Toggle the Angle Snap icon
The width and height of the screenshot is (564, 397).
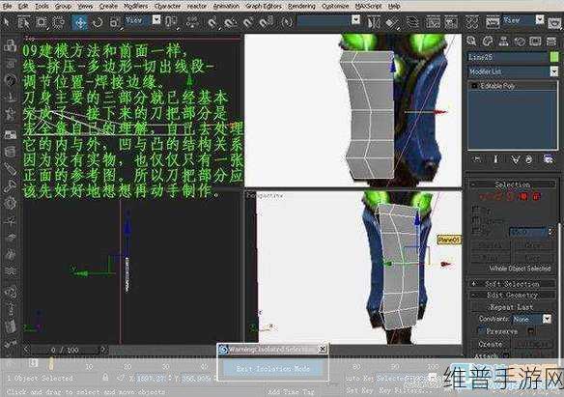pos(230,22)
